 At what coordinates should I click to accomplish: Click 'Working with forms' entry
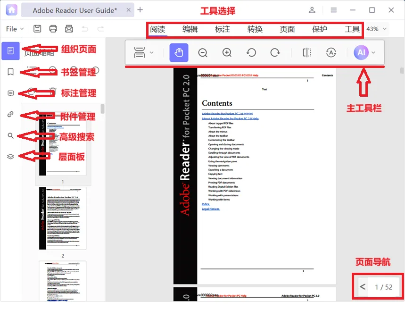pos(219,200)
